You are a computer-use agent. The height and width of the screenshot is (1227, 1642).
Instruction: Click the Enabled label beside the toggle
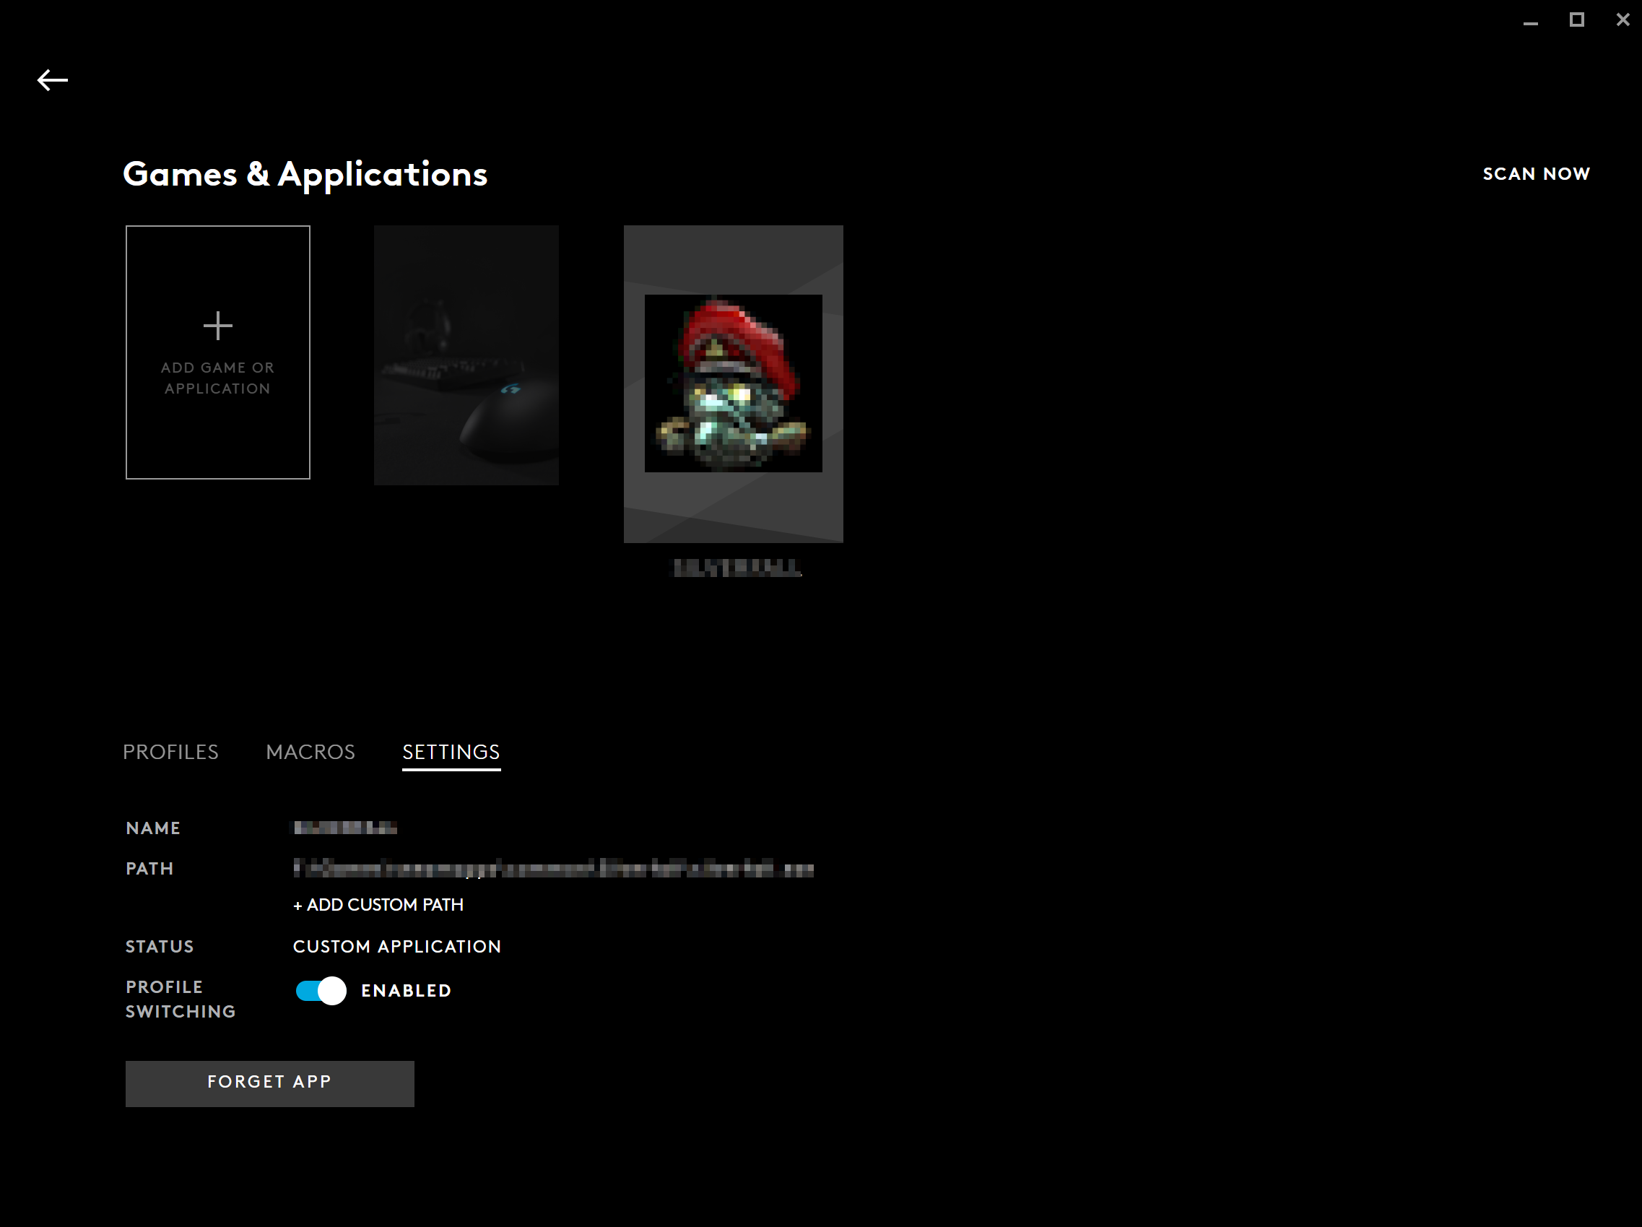tap(406, 990)
